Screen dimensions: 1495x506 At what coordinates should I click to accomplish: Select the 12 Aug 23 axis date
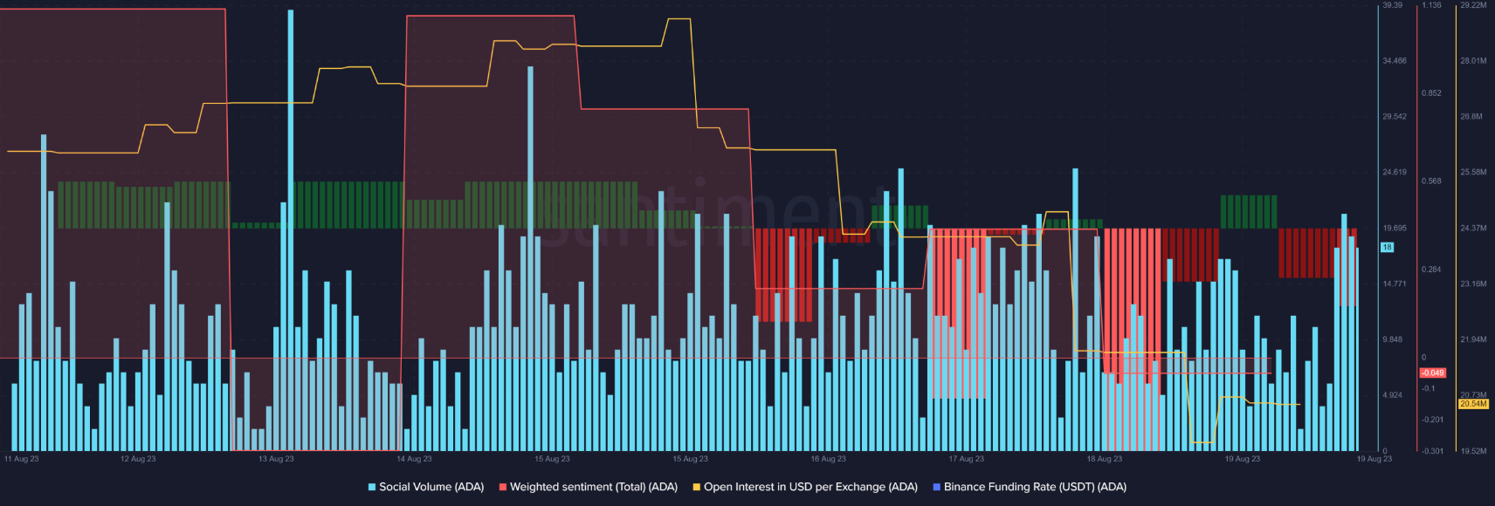(x=138, y=459)
